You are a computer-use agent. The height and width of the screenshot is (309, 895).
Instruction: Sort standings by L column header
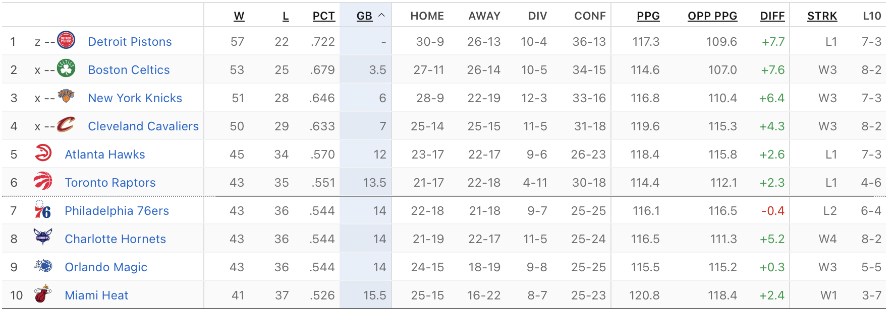point(286,16)
